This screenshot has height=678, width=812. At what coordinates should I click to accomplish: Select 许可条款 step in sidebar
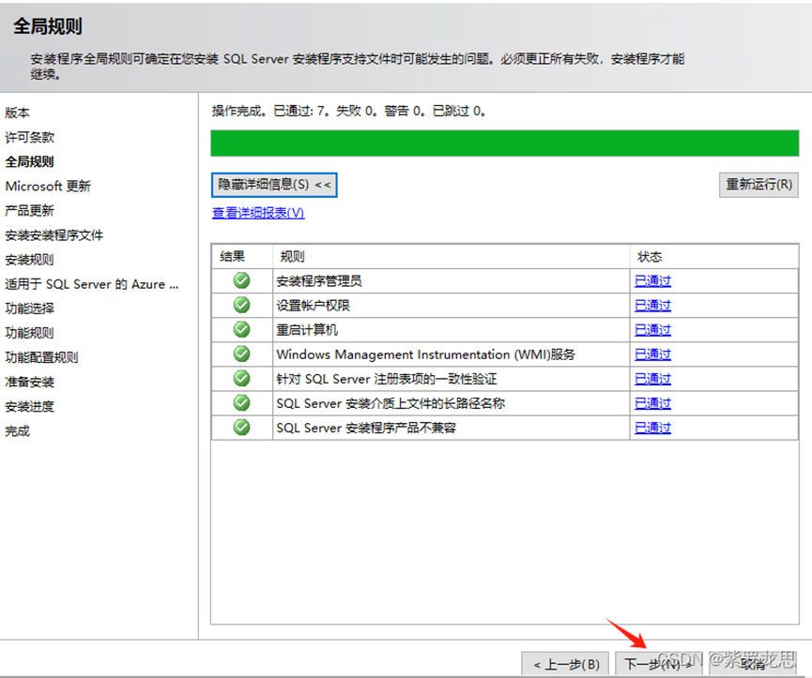pos(29,138)
